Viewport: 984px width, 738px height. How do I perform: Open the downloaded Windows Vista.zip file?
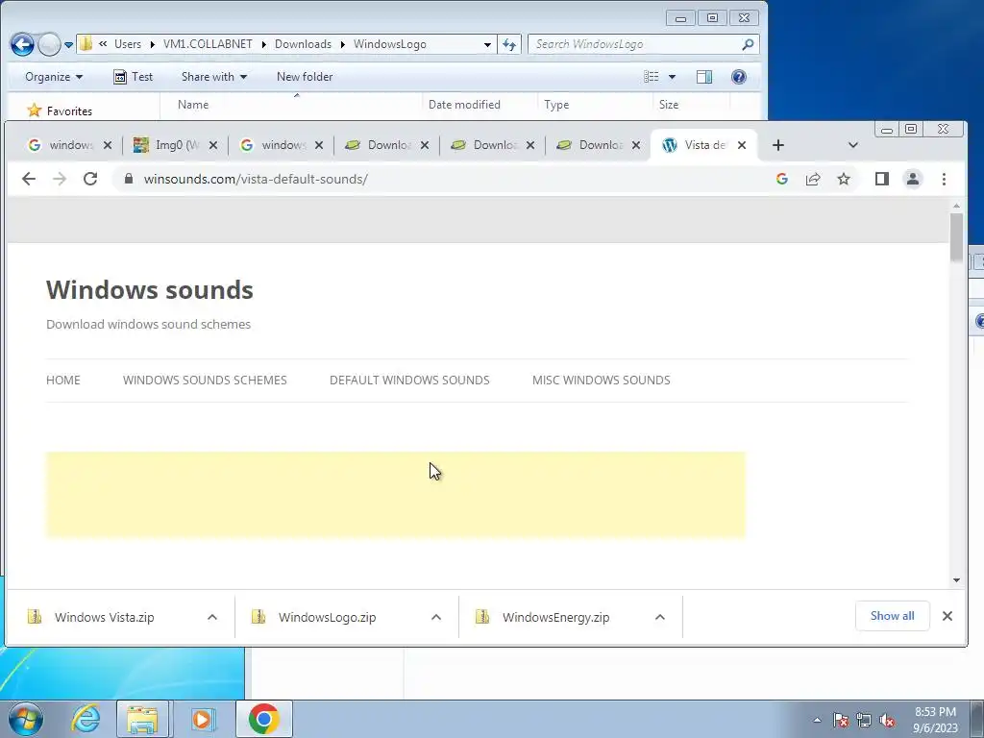click(x=104, y=618)
